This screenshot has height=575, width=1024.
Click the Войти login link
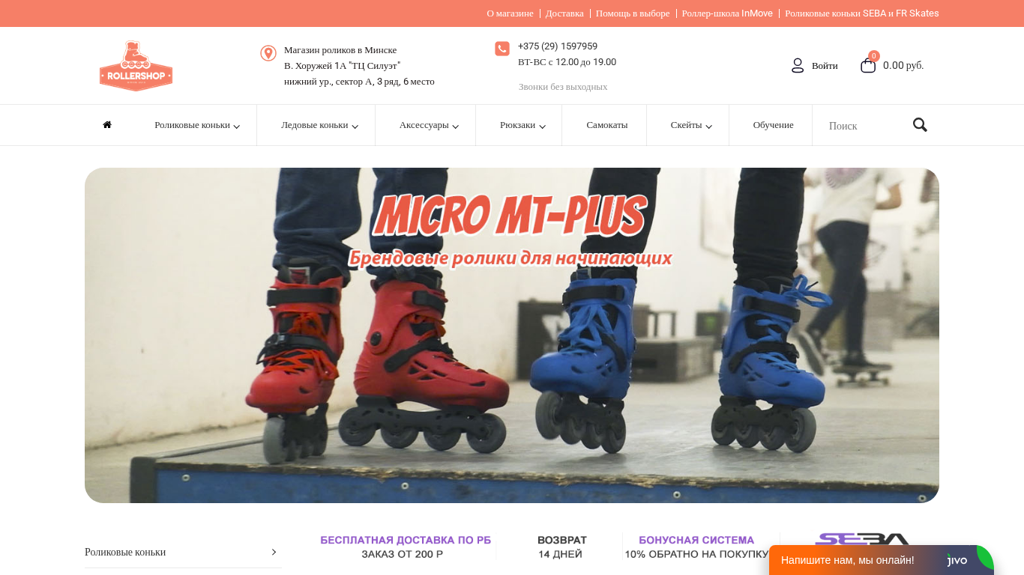tap(825, 66)
